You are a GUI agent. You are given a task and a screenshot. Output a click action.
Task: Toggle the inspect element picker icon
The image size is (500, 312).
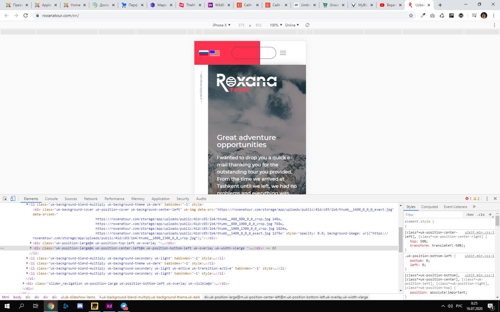(5, 199)
